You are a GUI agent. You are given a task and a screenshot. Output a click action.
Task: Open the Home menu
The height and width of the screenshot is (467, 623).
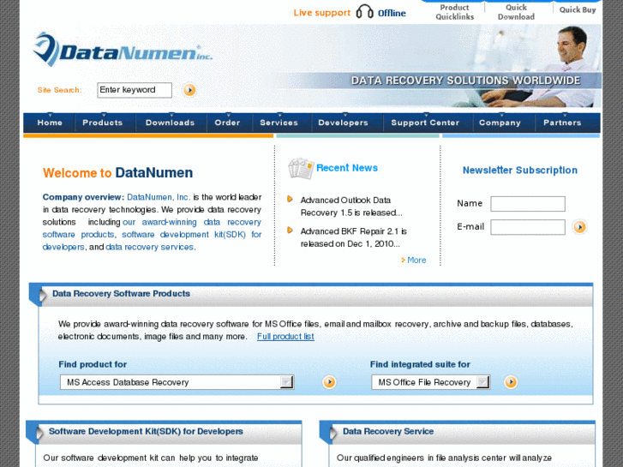click(50, 123)
